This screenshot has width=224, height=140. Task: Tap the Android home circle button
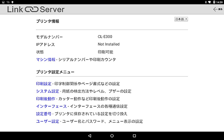[x=112, y=136]
